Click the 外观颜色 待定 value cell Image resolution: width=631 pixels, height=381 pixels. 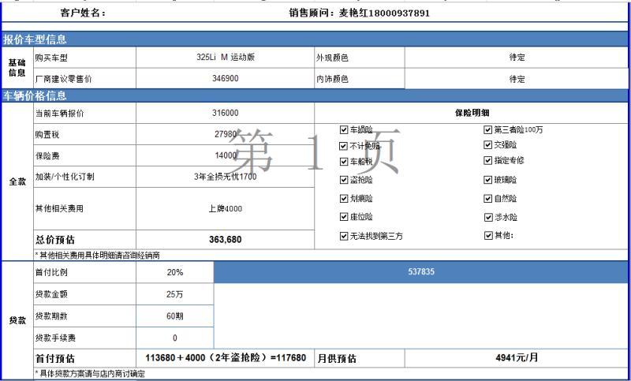click(x=517, y=57)
